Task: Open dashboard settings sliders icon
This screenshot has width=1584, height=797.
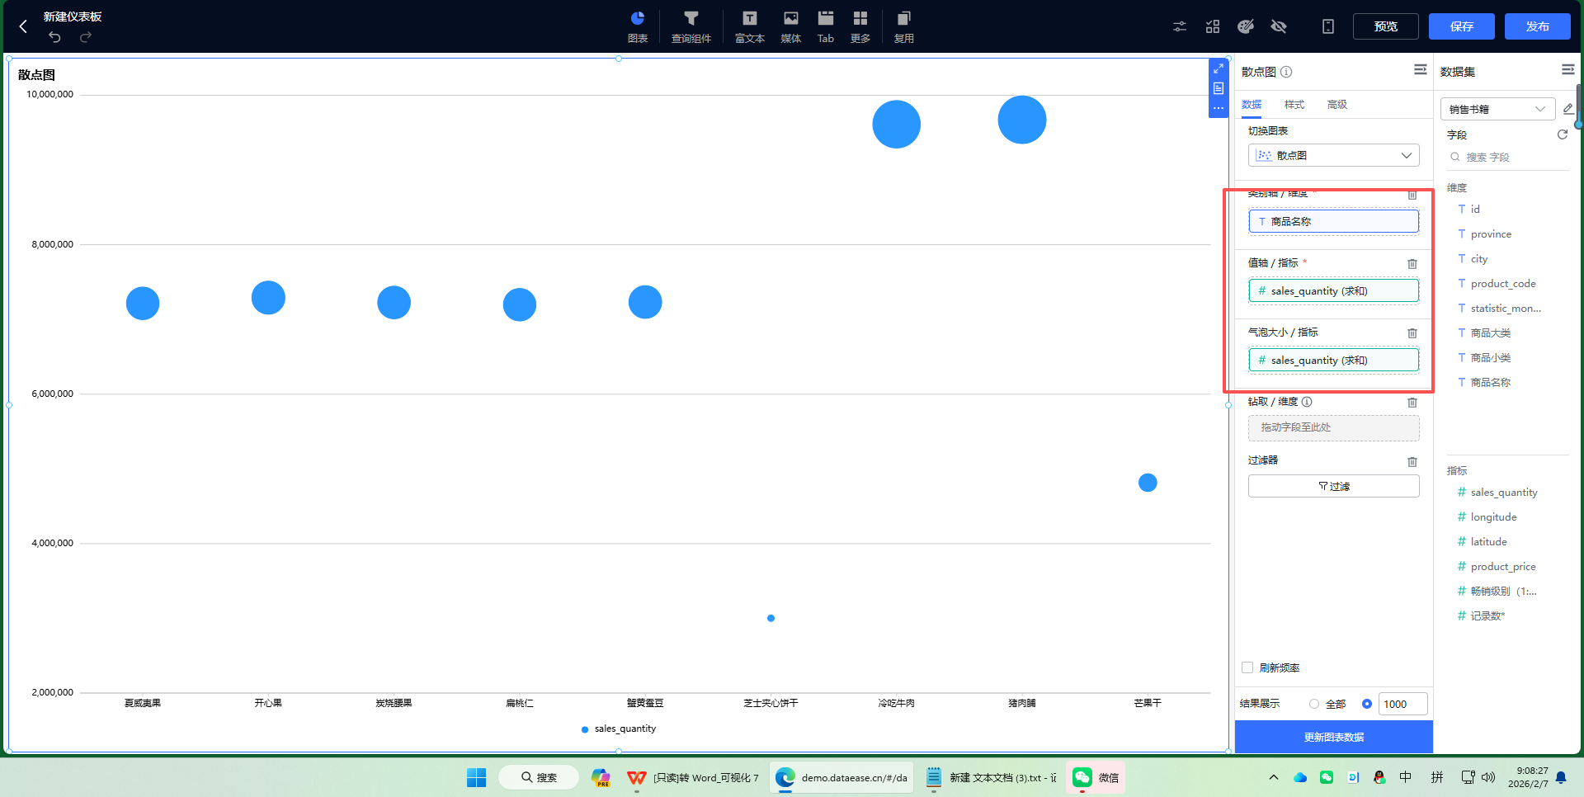Action: click(1180, 26)
